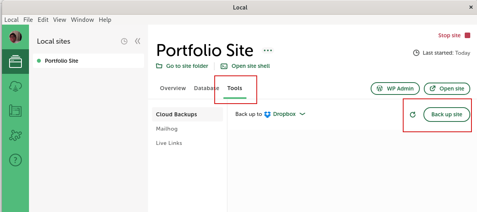Refresh the cloud backups list

413,115
